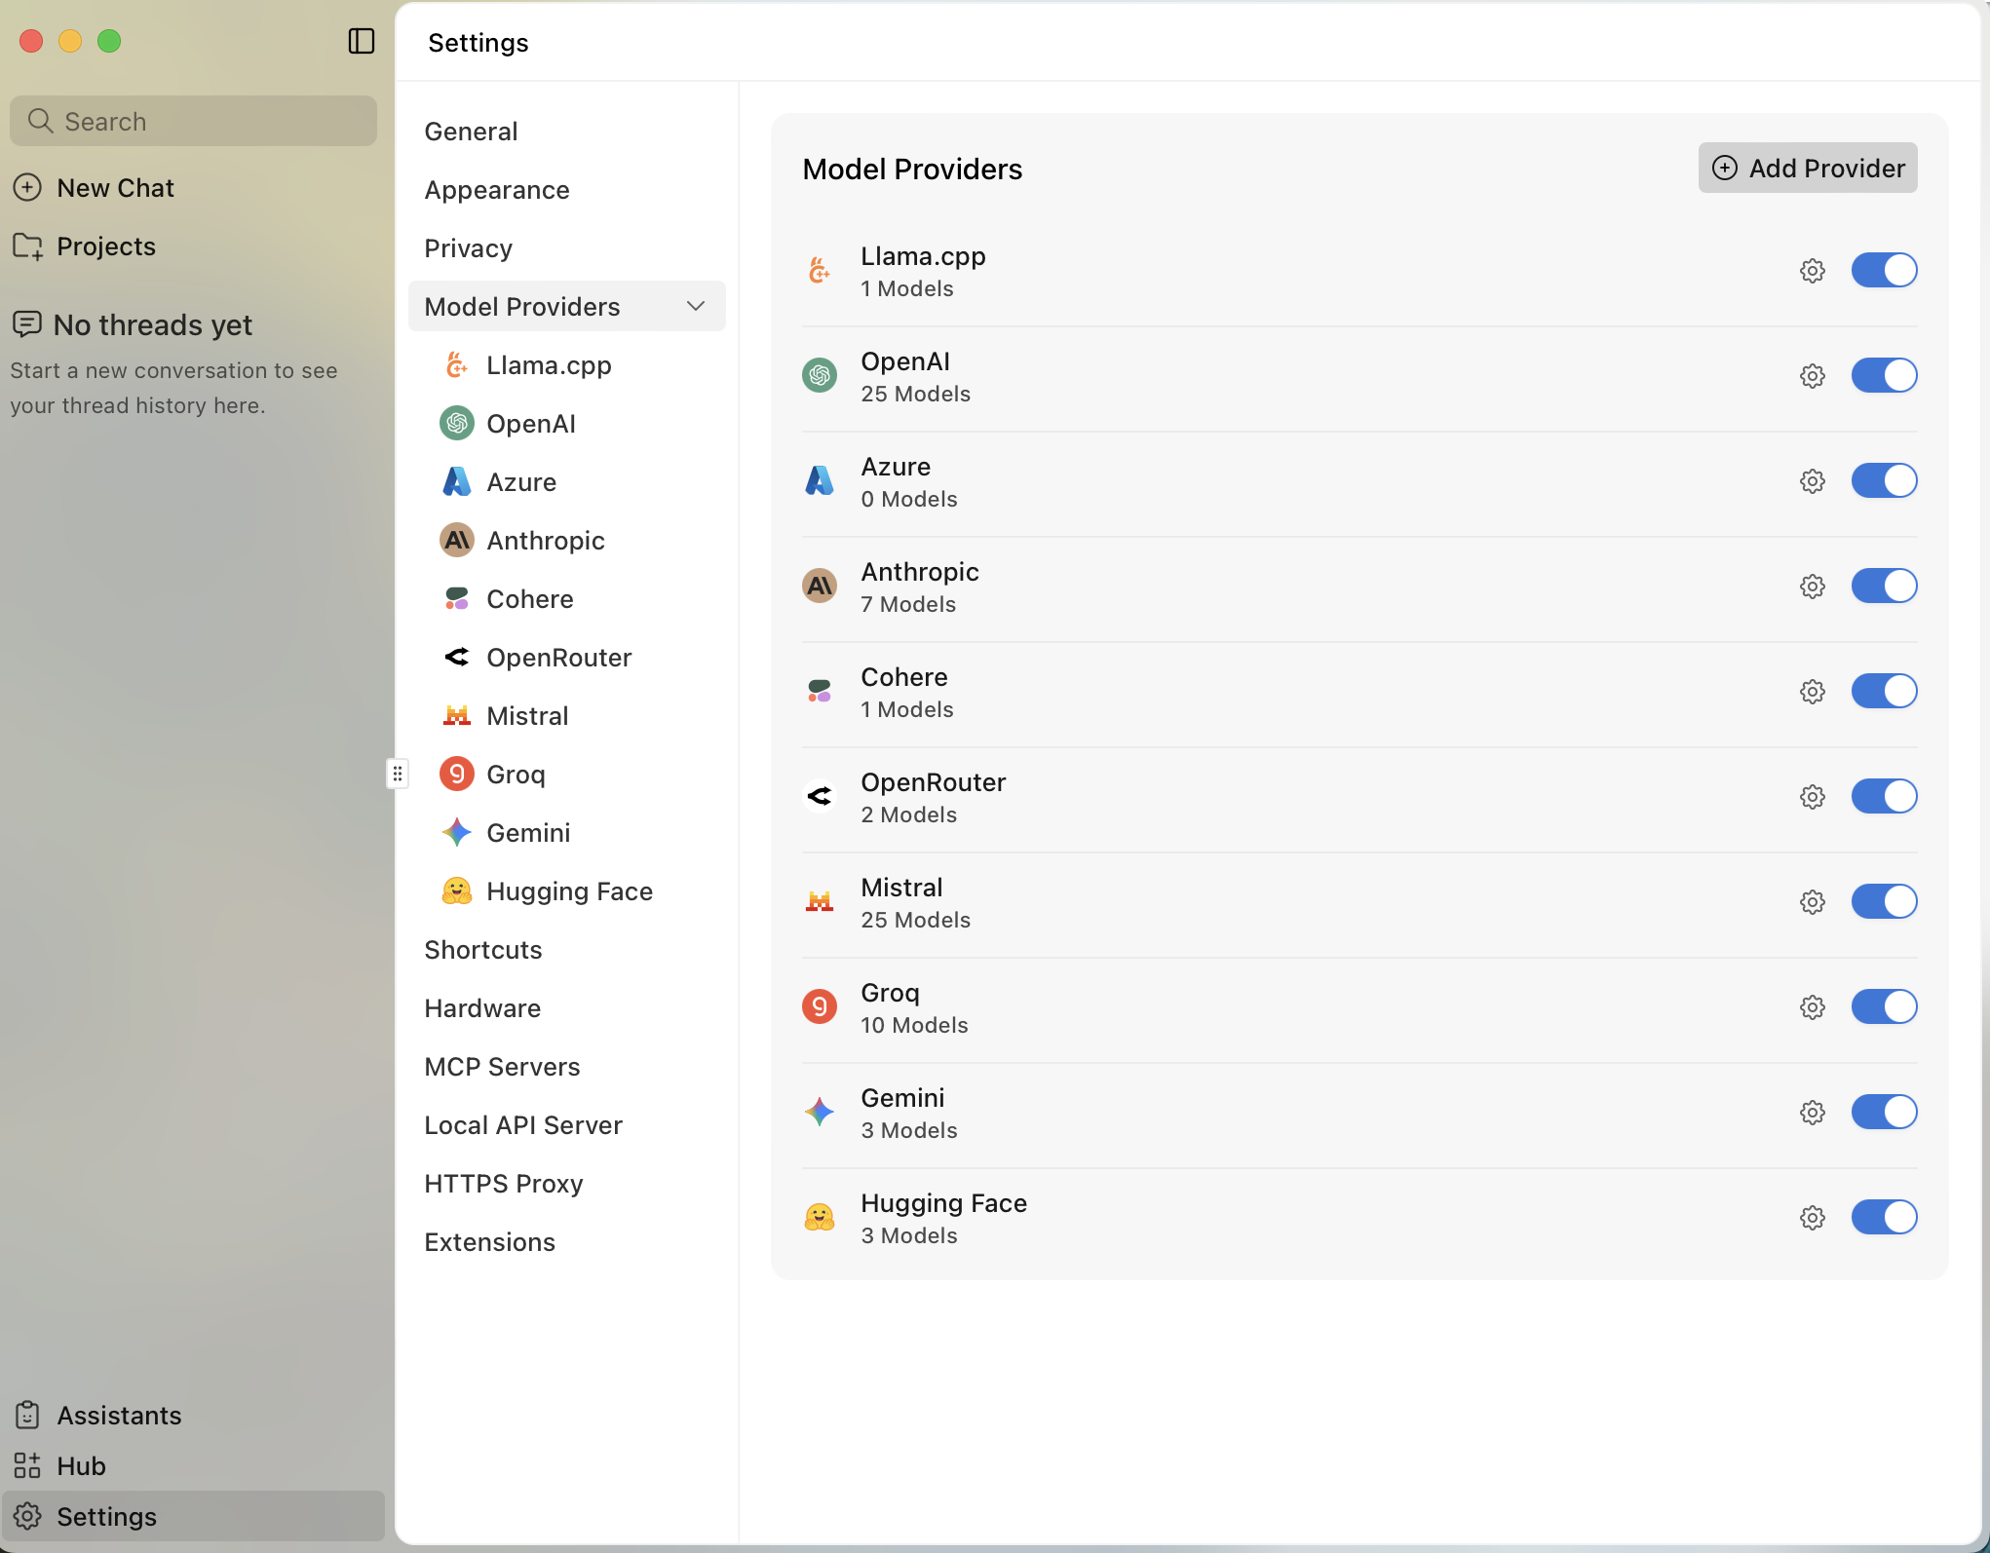The height and width of the screenshot is (1553, 1990).
Task: Open settings gear for Llama.cpp provider
Action: tap(1812, 271)
